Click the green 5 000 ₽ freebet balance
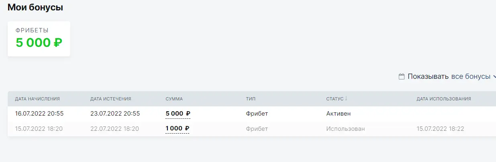 point(39,43)
